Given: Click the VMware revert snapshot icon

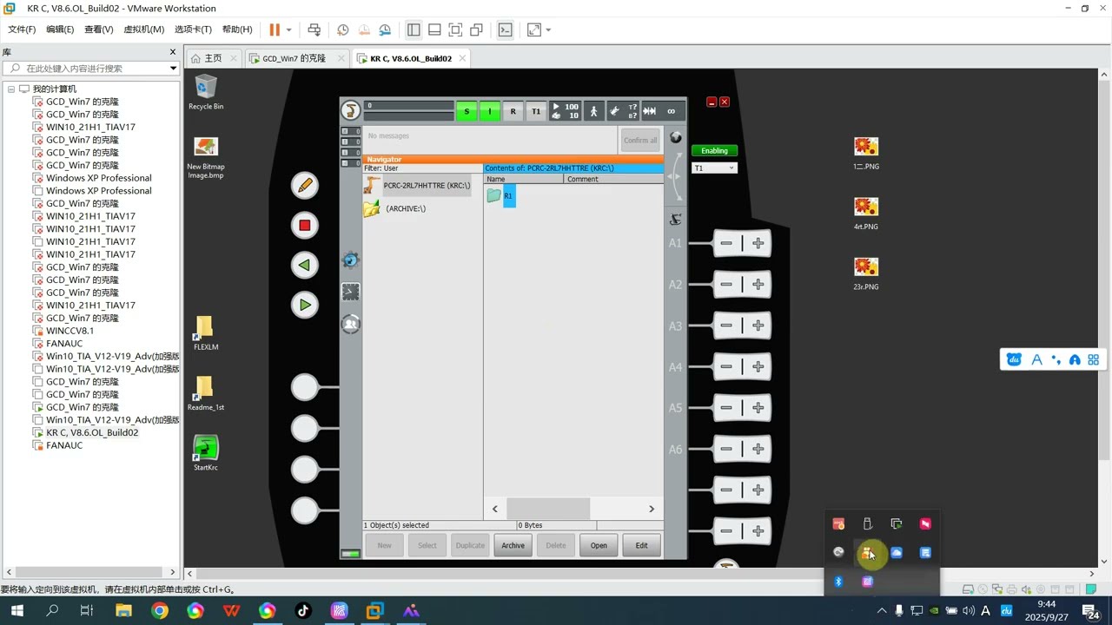Looking at the screenshot, I should (364, 30).
